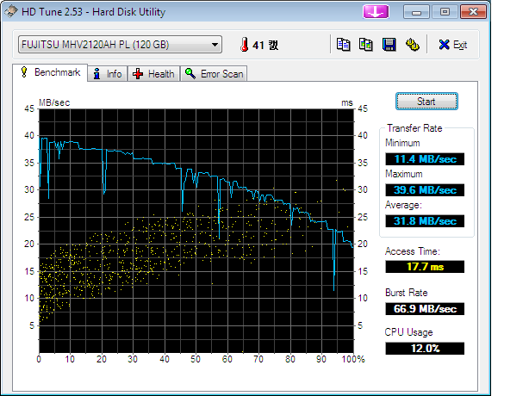Click the HD Tune title bar app icon

point(11,11)
